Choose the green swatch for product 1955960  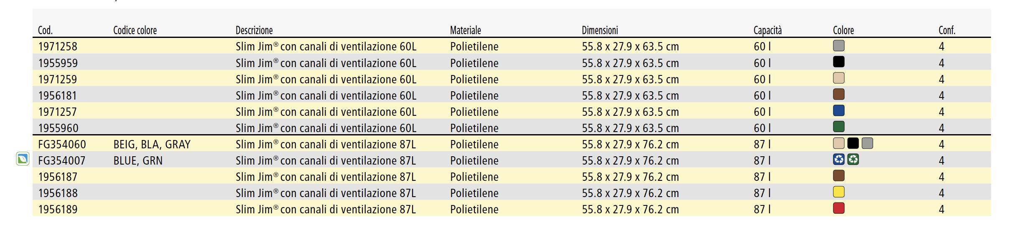tap(838, 127)
